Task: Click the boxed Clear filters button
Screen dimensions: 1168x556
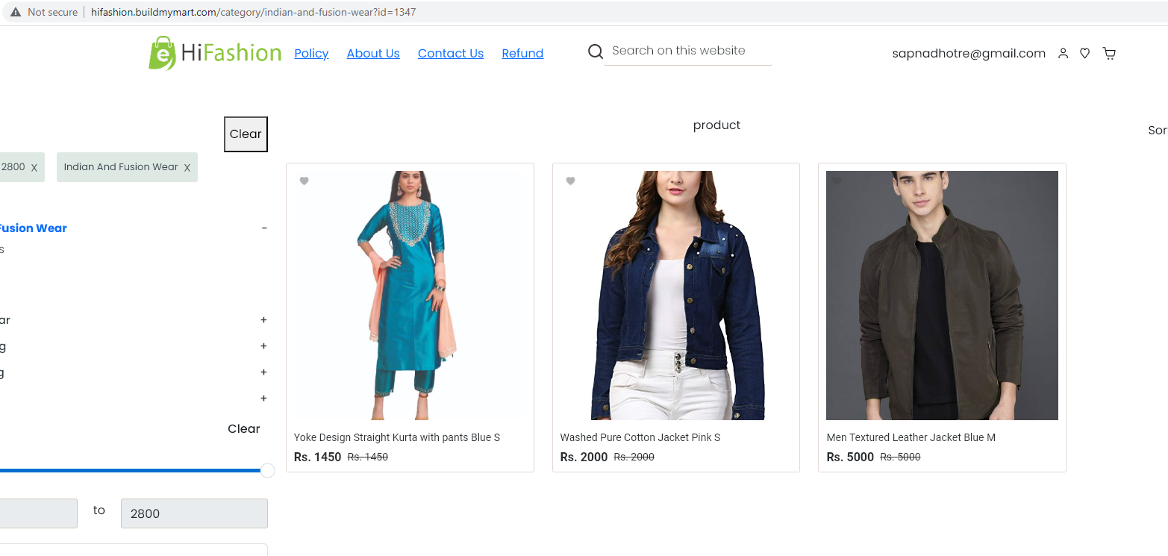Action: coord(246,134)
